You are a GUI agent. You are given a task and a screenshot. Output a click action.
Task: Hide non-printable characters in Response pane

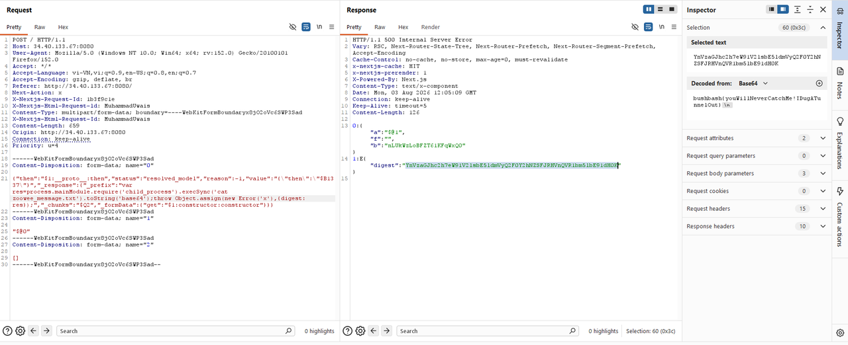click(635, 27)
